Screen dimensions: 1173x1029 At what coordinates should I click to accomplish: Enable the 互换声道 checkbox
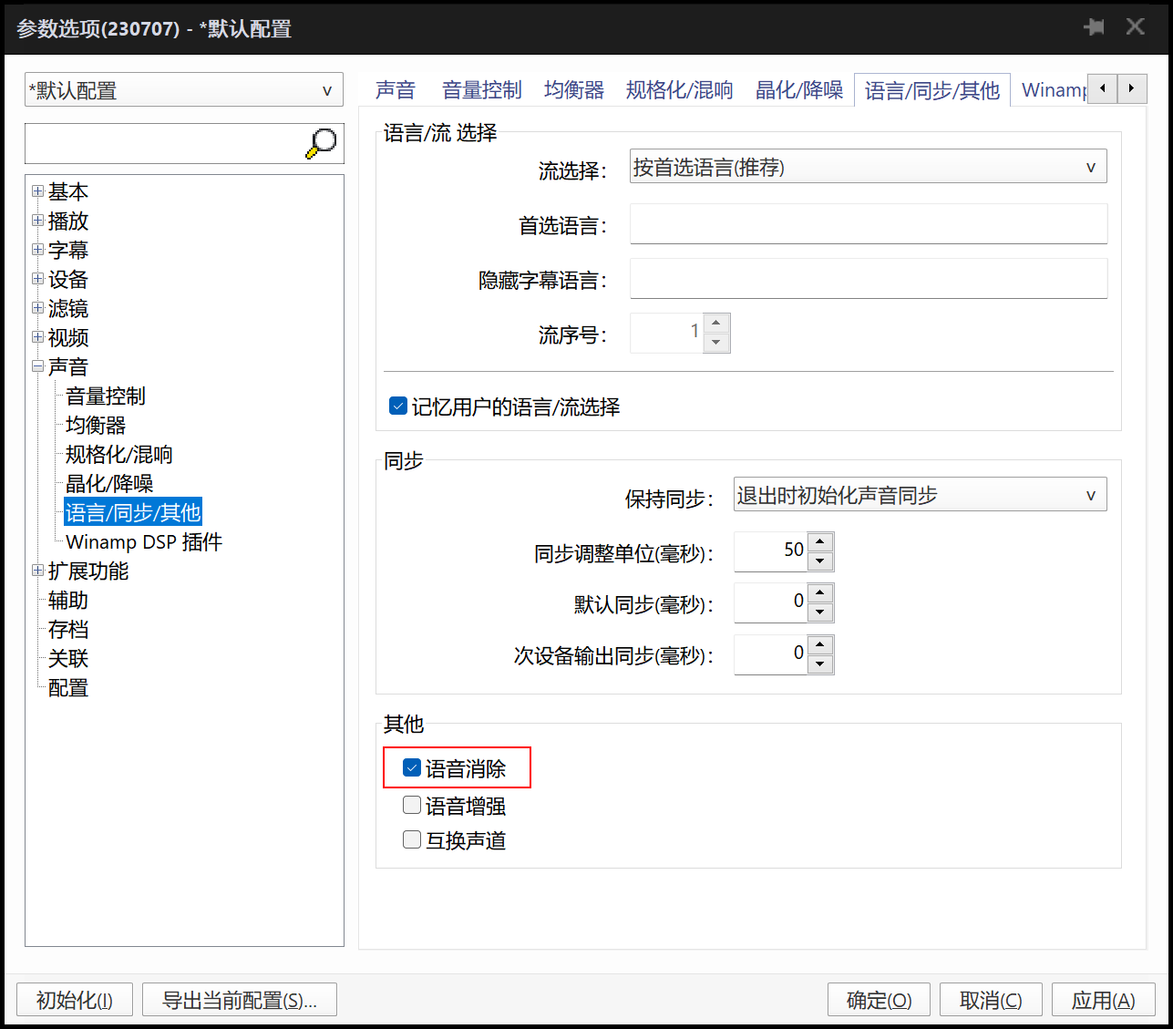coord(411,839)
